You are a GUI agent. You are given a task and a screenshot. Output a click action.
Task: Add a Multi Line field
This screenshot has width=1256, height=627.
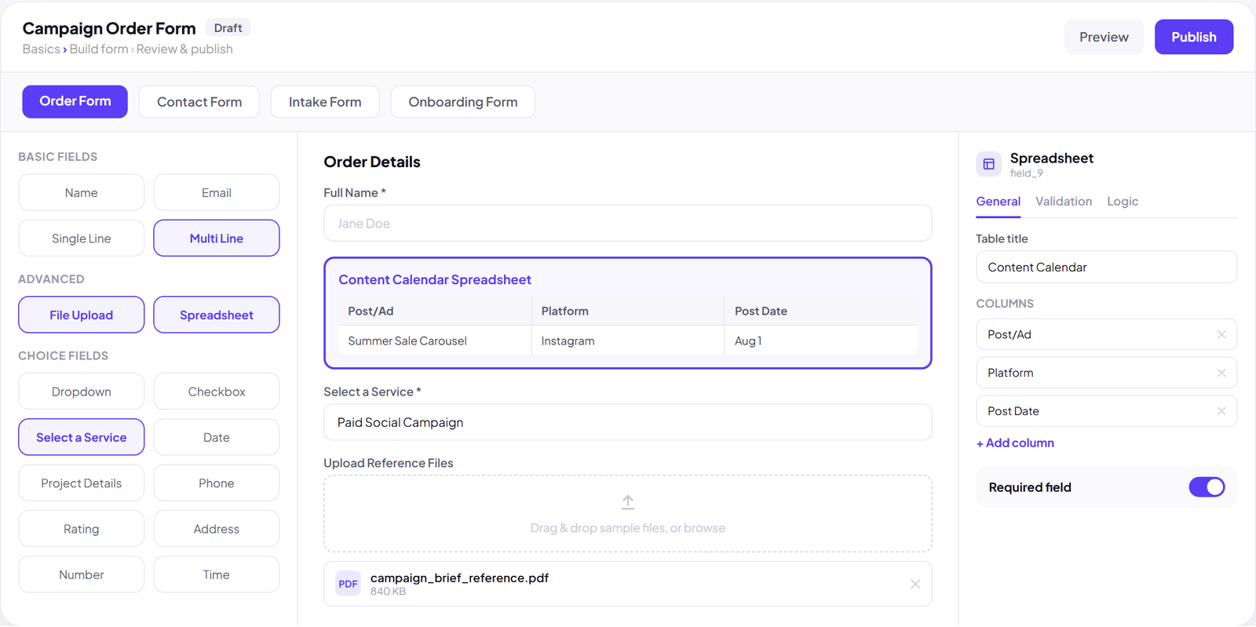coord(217,238)
